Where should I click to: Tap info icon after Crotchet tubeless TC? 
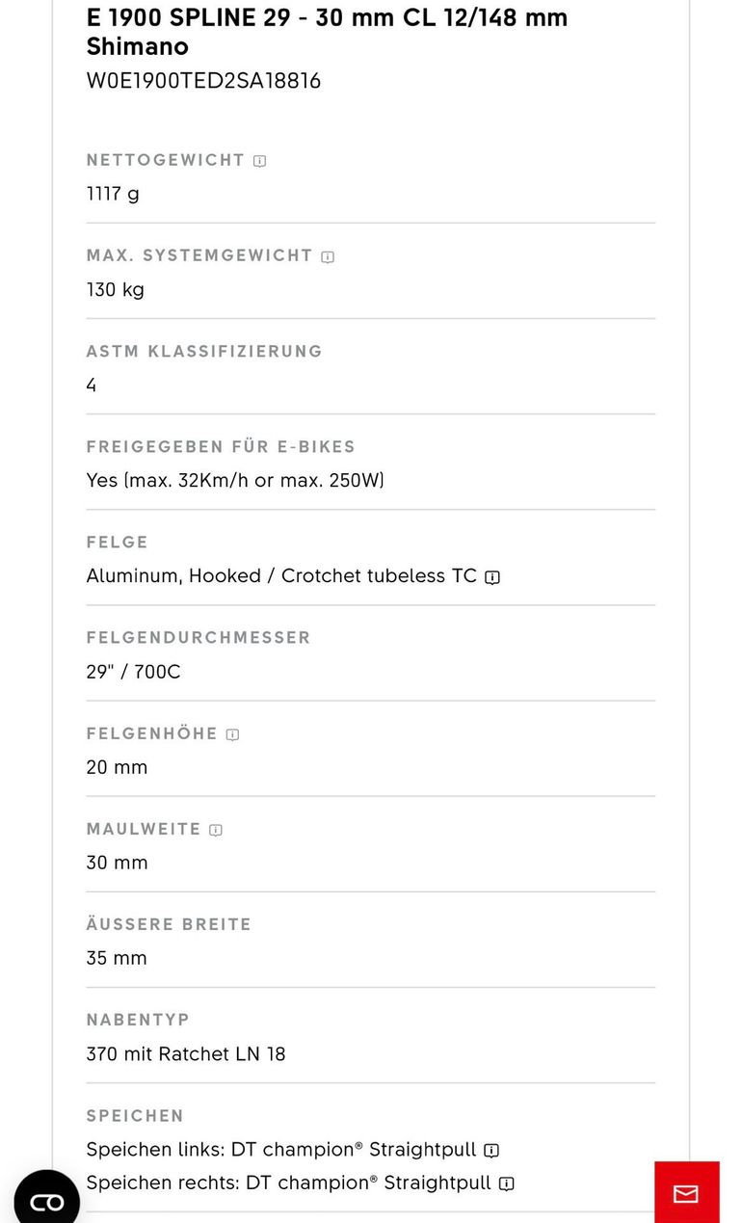coord(492,577)
